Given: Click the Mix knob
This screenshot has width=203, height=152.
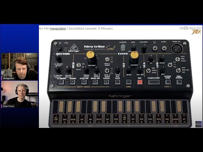Looking at the screenshot, I should click(133, 48).
